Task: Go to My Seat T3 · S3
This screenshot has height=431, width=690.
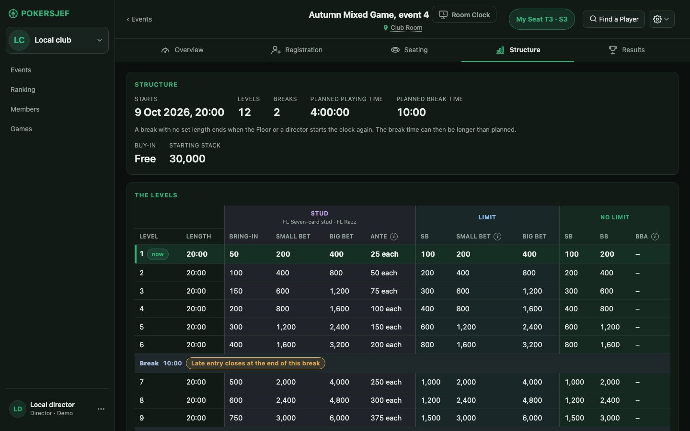Action: [x=541, y=19]
